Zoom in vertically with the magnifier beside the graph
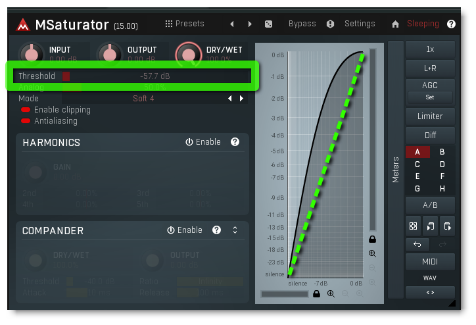This screenshot has height=325, width=476. point(373,254)
